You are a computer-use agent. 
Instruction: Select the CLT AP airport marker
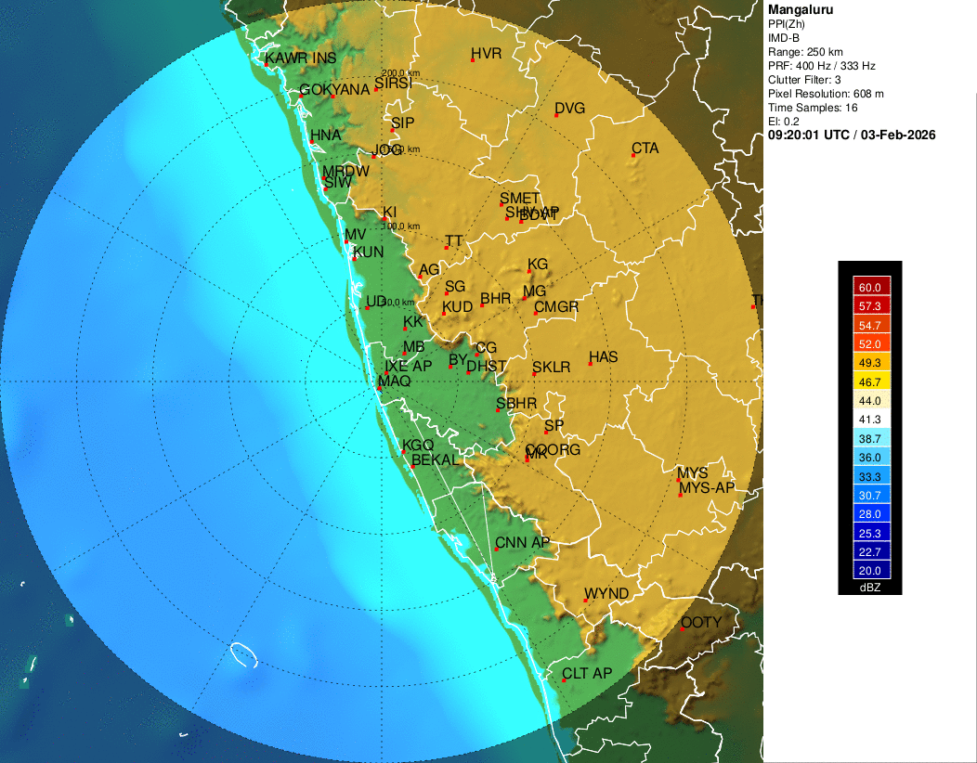click(564, 680)
